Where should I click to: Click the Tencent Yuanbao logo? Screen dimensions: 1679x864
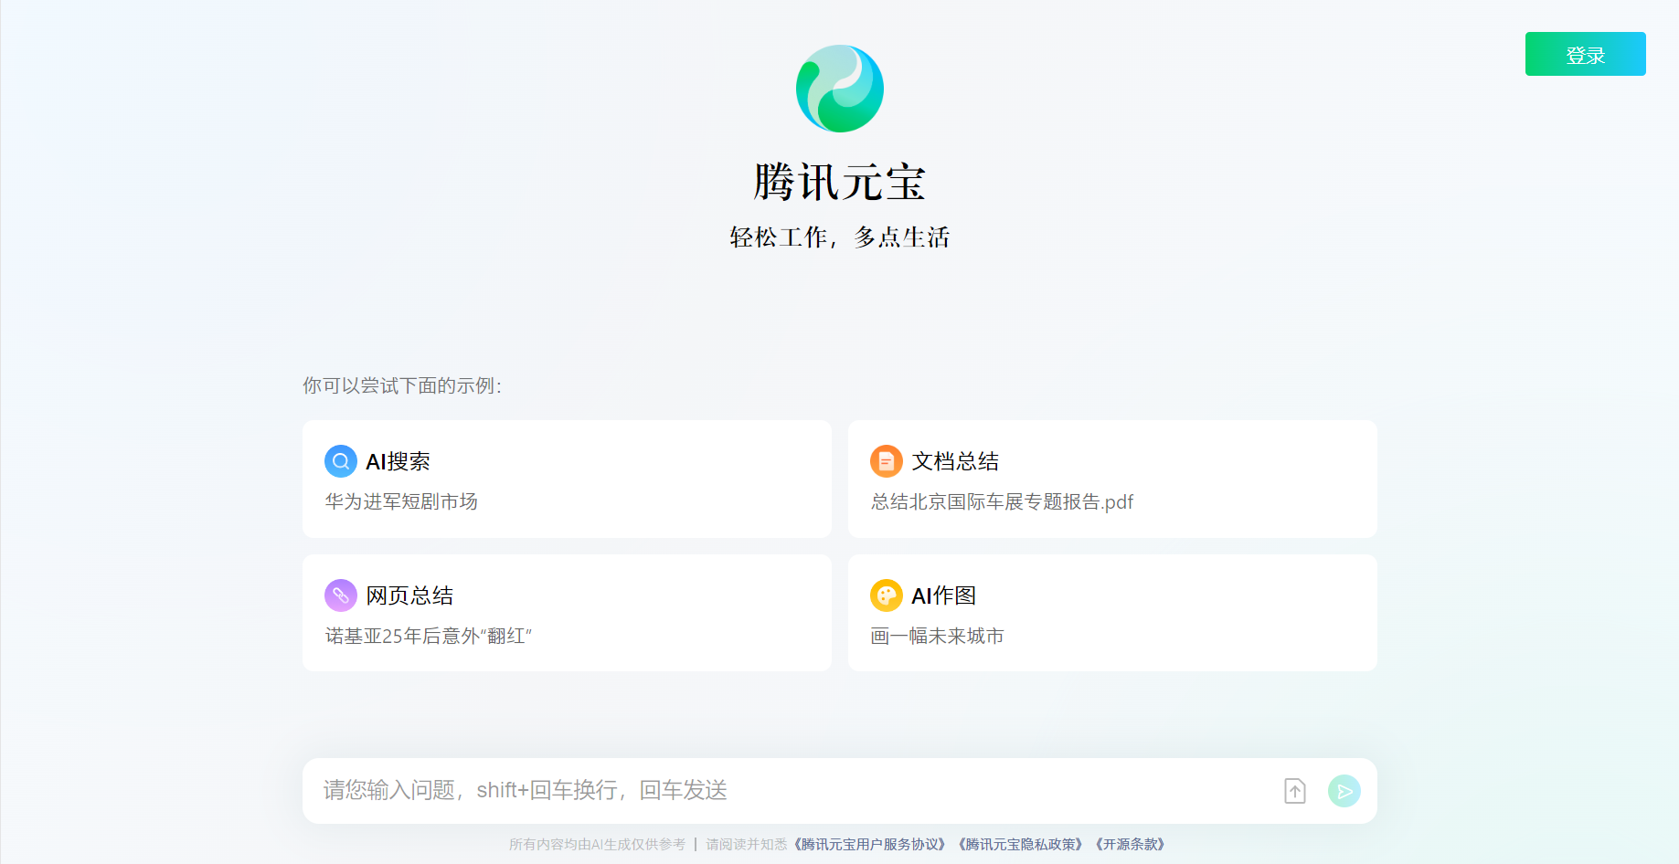click(839, 89)
